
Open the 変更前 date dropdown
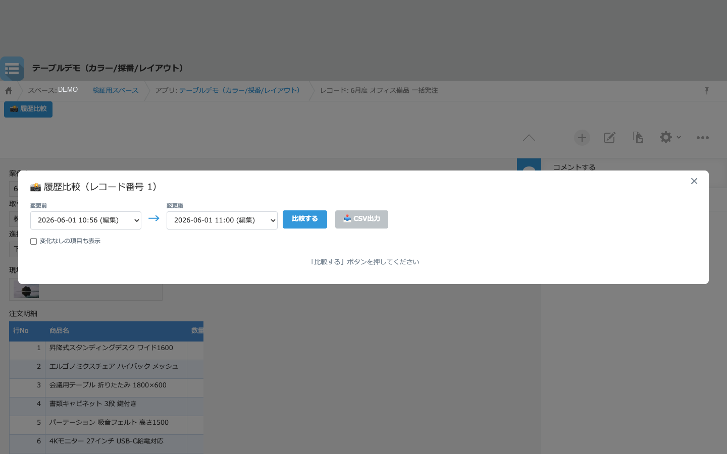[x=86, y=220]
